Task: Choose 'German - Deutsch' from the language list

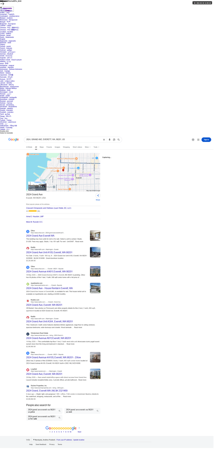Action: [6, 54]
